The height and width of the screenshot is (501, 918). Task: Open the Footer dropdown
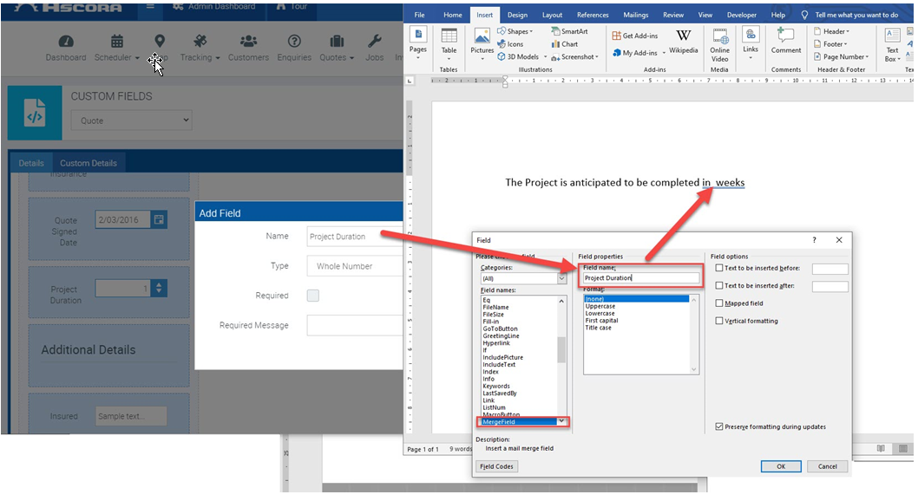click(830, 44)
